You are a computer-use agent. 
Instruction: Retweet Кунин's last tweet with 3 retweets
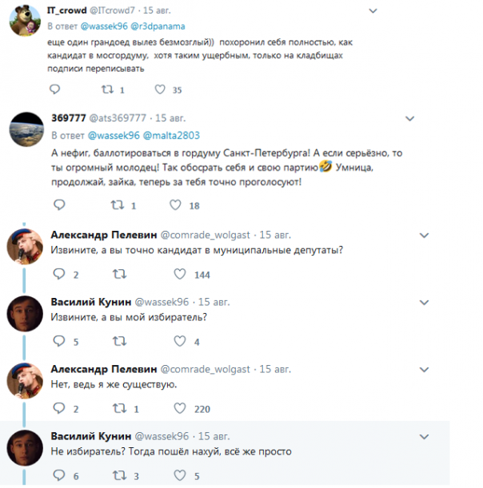click(120, 477)
